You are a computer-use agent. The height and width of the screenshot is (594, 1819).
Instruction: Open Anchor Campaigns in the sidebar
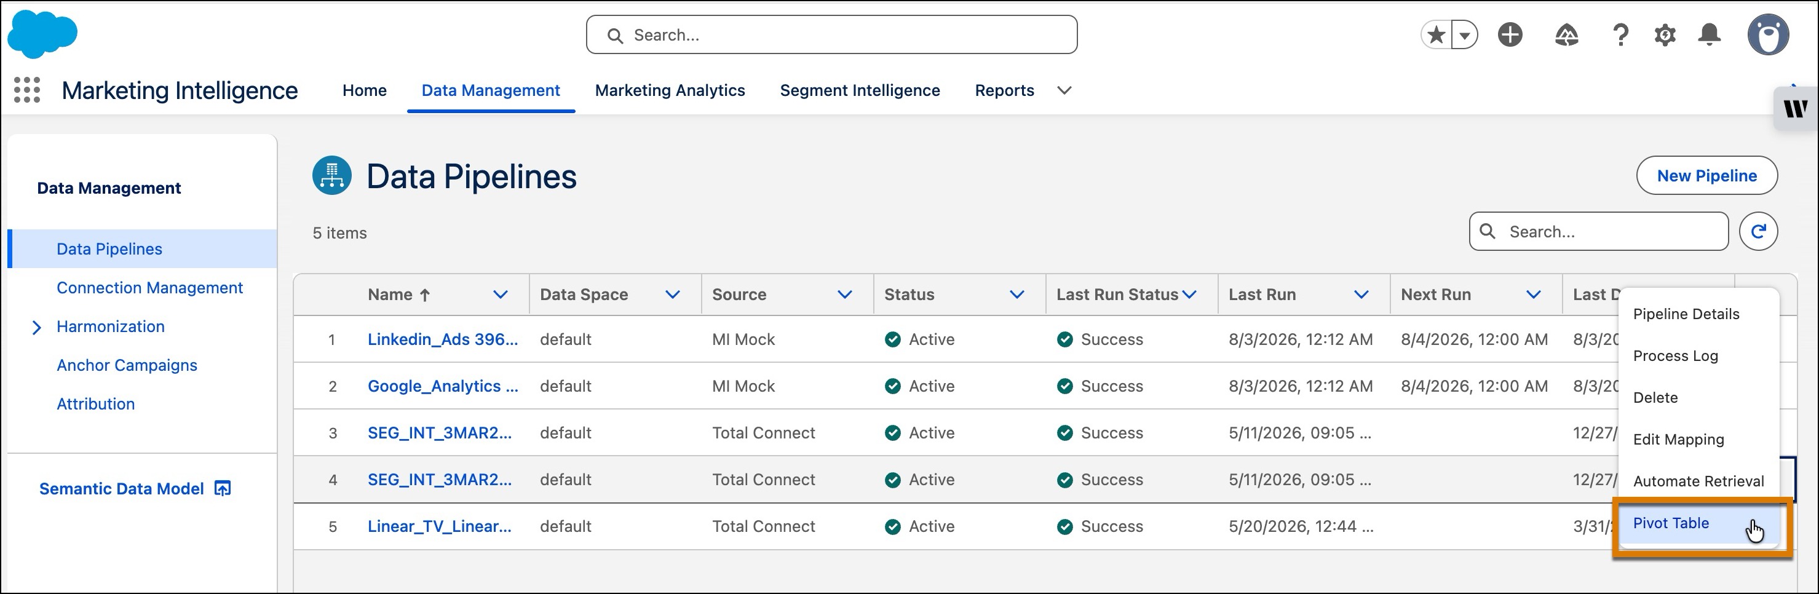tap(127, 365)
